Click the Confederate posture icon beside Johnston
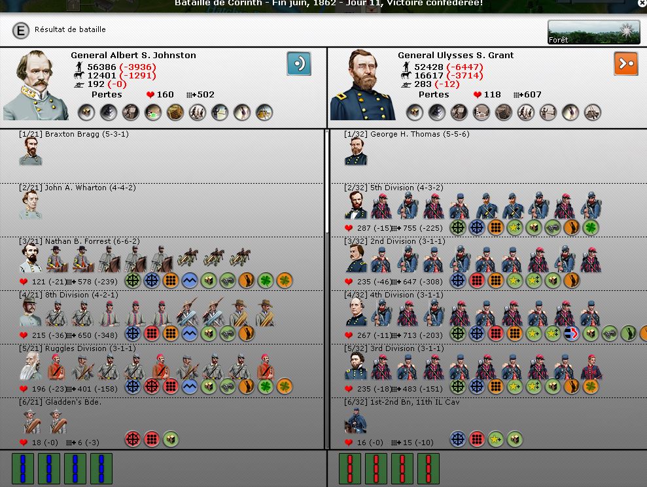Image resolution: width=647 pixels, height=487 pixels. point(298,64)
